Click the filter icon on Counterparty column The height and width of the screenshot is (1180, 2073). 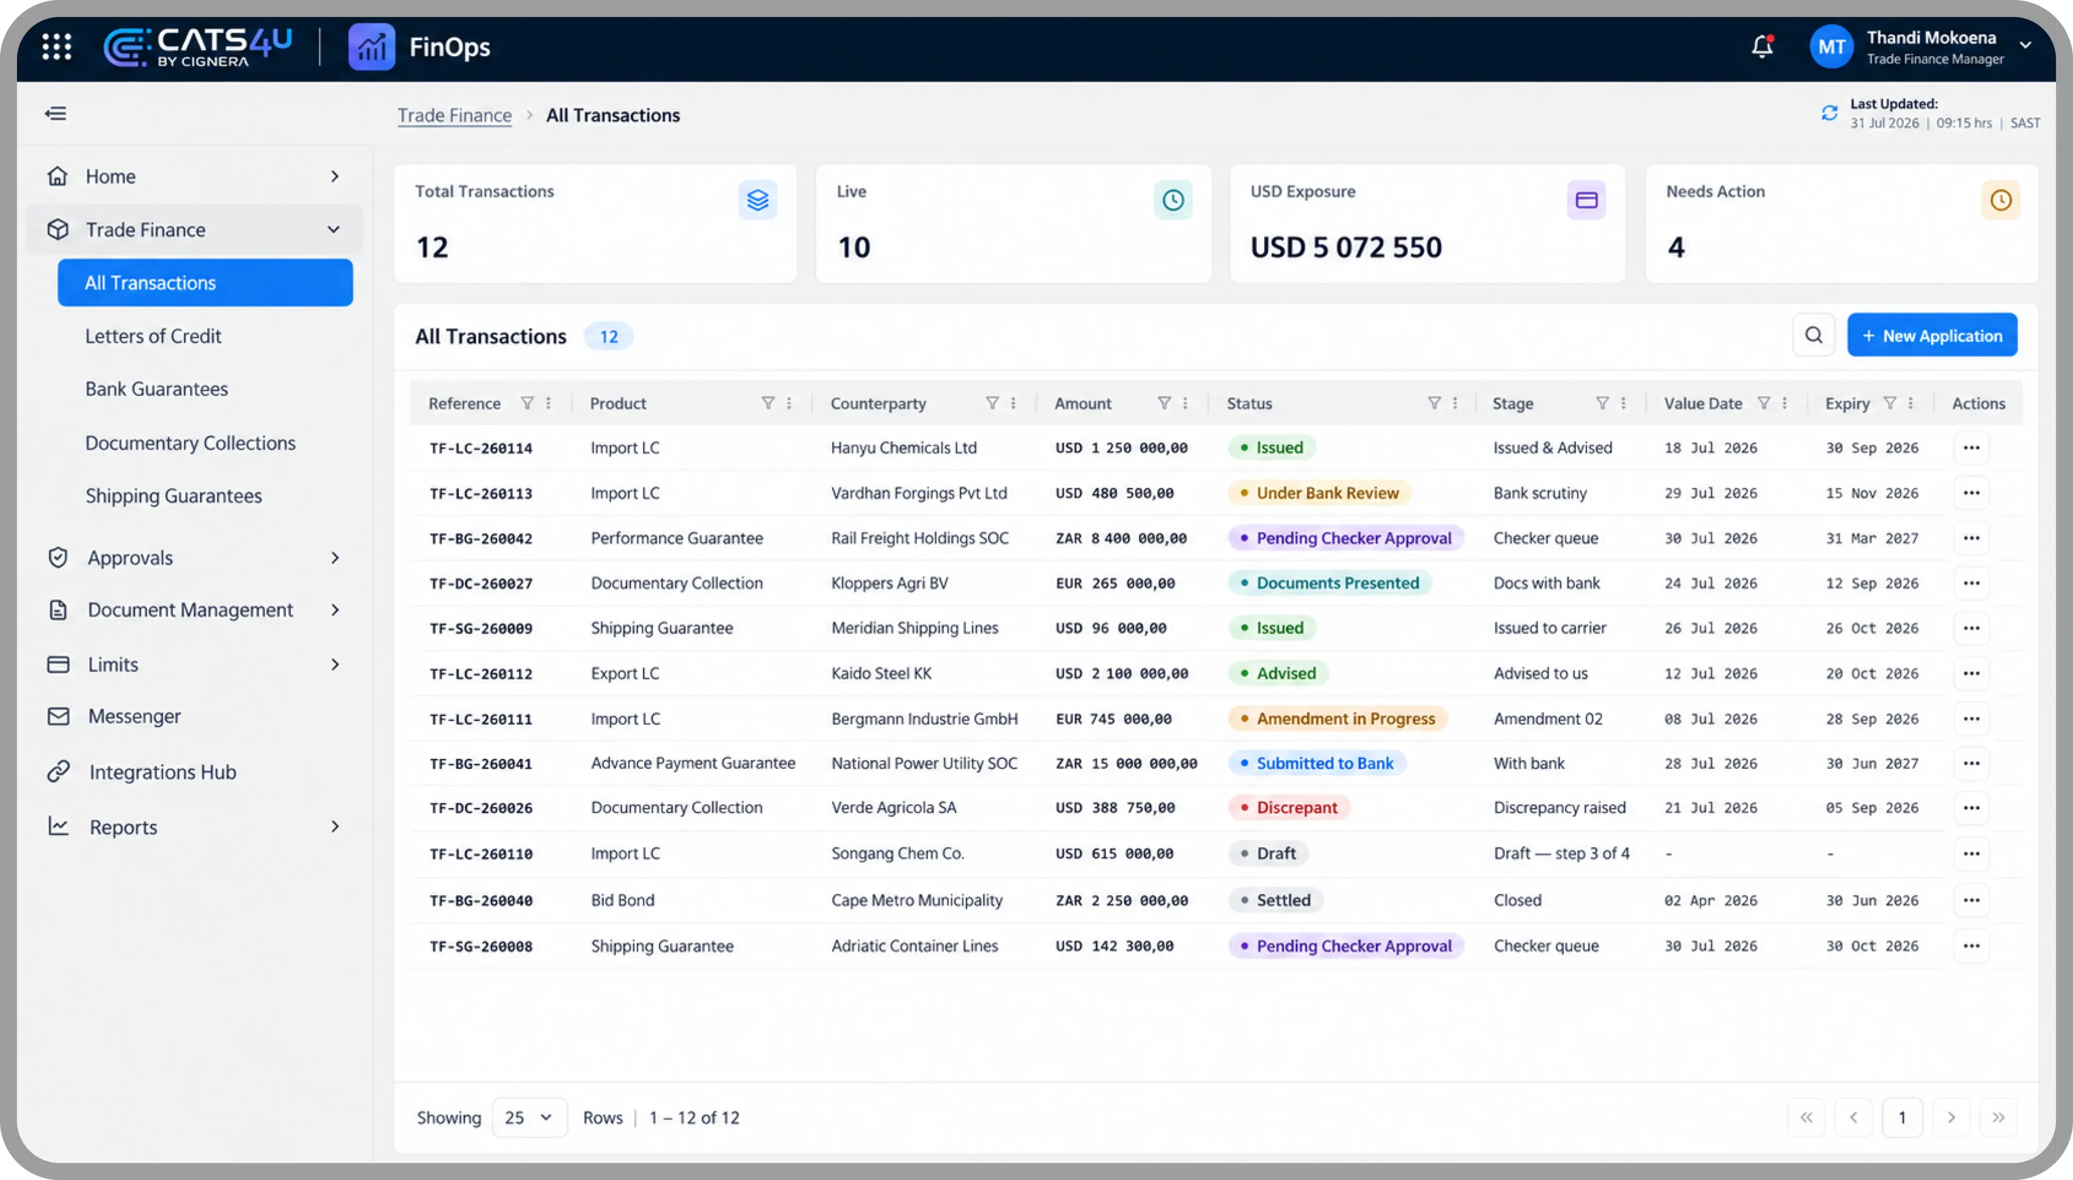tap(992, 403)
